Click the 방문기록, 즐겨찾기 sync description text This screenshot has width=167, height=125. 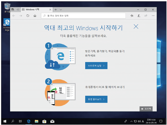point(105,53)
